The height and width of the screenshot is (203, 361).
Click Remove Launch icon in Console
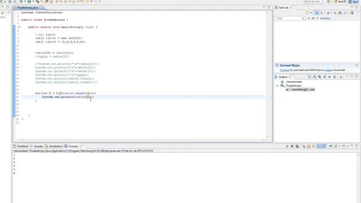point(292,147)
